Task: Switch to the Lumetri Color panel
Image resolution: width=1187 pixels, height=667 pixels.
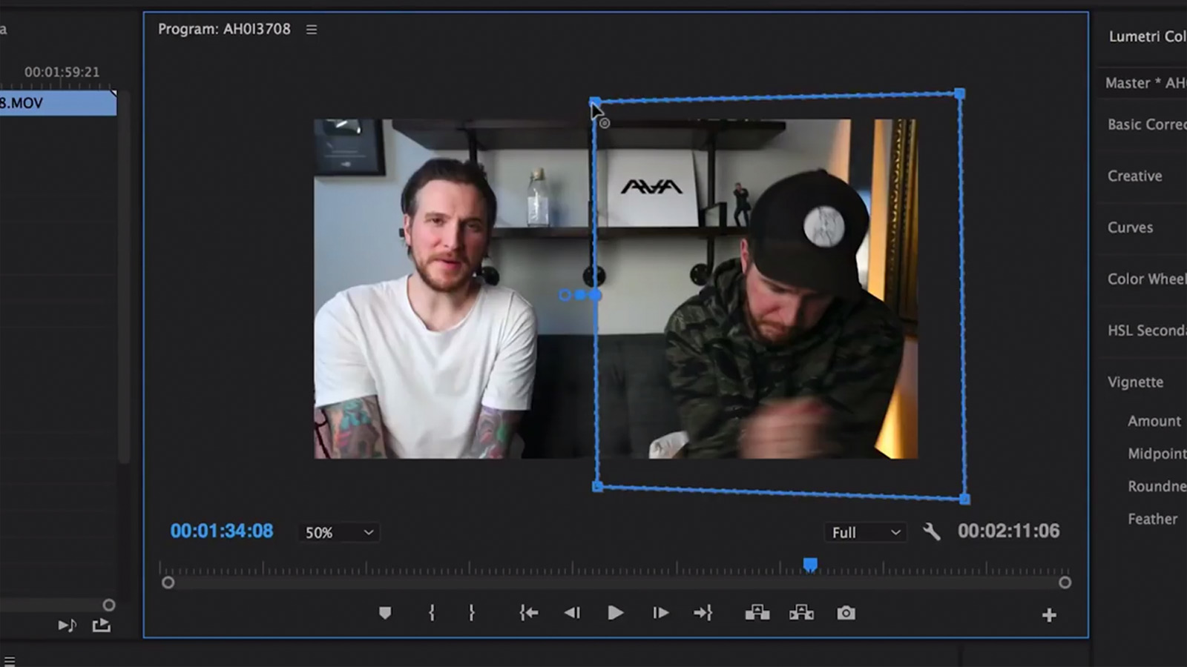Action: click(x=1145, y=36)
